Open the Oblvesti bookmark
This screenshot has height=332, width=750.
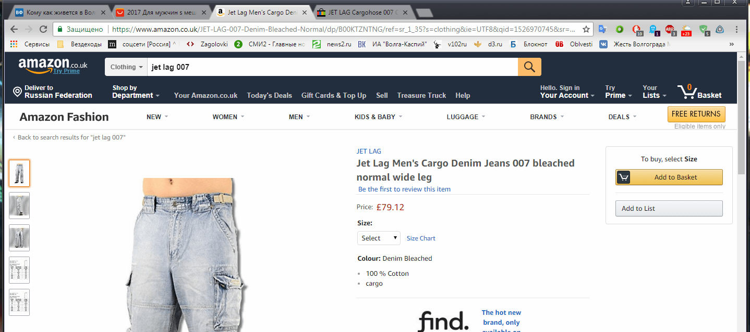(x=574, y=44)
